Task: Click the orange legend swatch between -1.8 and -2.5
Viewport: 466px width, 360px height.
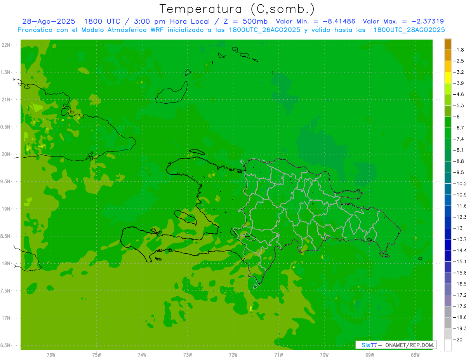Action: click(x=448, y=56)
